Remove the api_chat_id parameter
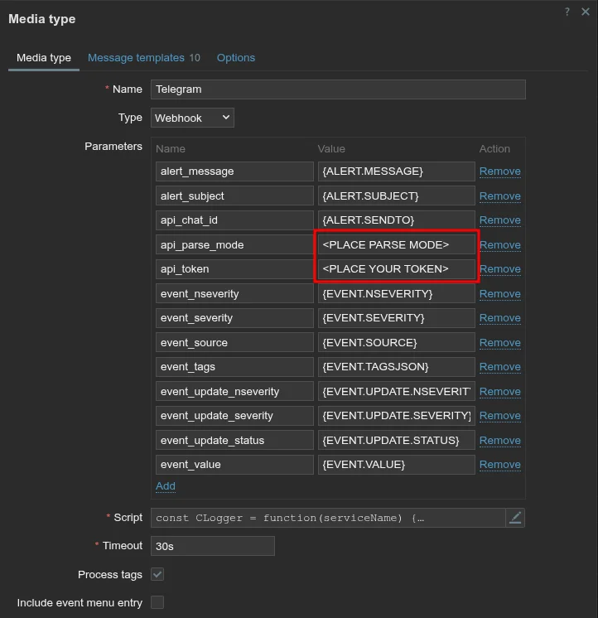This screenshot has height=618, width=598. [x=500, y=220]
